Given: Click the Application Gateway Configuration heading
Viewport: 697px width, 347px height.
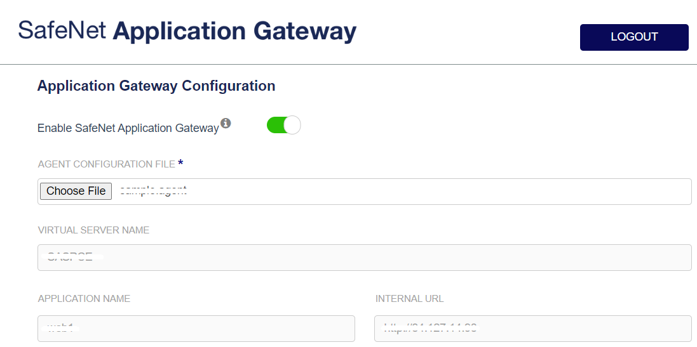Looking at the screenshot, I should [x=156, y=86].
